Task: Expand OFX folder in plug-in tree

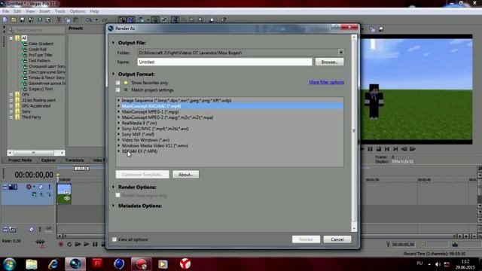Action: coord(11,95)
